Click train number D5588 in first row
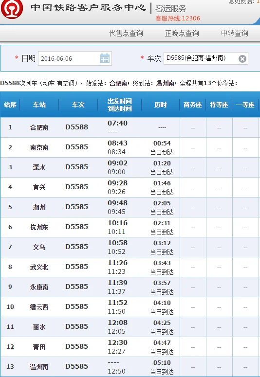Image resolution: width=260 pixels, height=377 pixels. click(77, 127)
